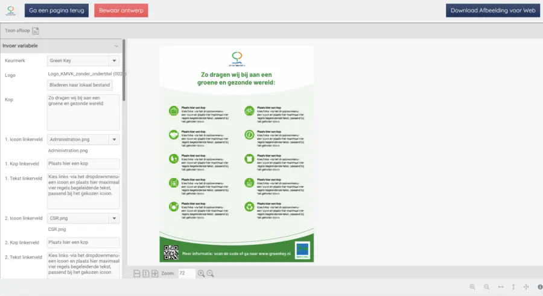Click the logo icon at top left
This screenshot has height=296, width=543.
pos(11,10)
